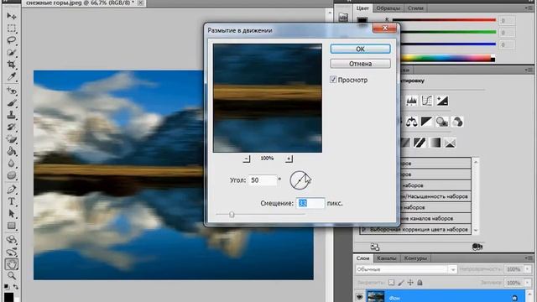Select the Цвет tab
Screen dimensions: 537x302
(x=362, y=8)
